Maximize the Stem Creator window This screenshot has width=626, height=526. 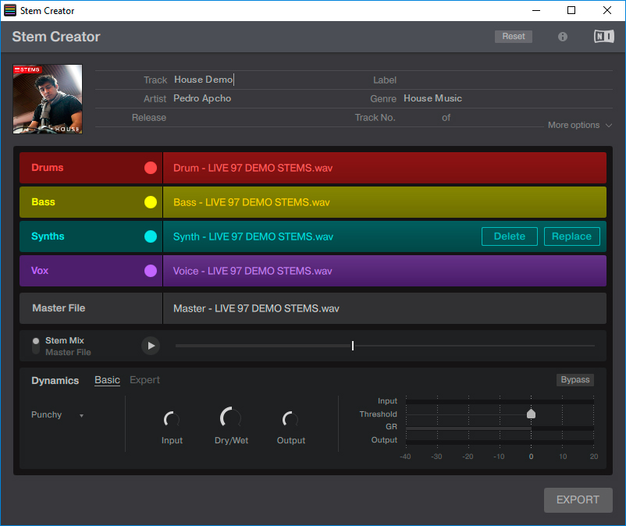[x=571, y=10]
